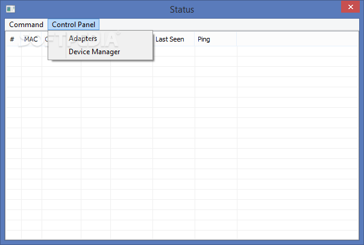Sort by the # column header
Screen dimensions: 364x245
[x=13, y=39]
